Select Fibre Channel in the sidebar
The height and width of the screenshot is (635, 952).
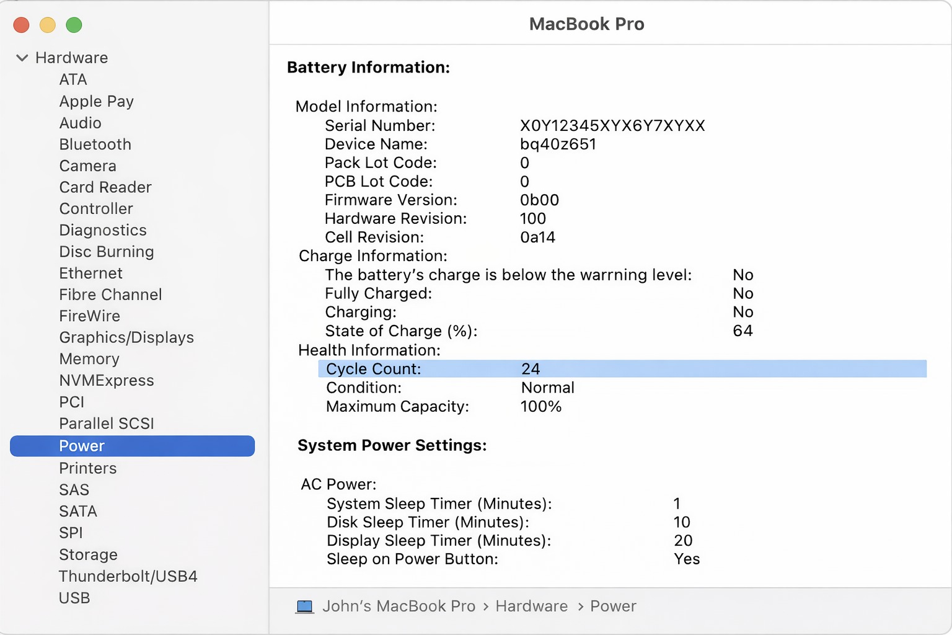[x=111, y=295]
